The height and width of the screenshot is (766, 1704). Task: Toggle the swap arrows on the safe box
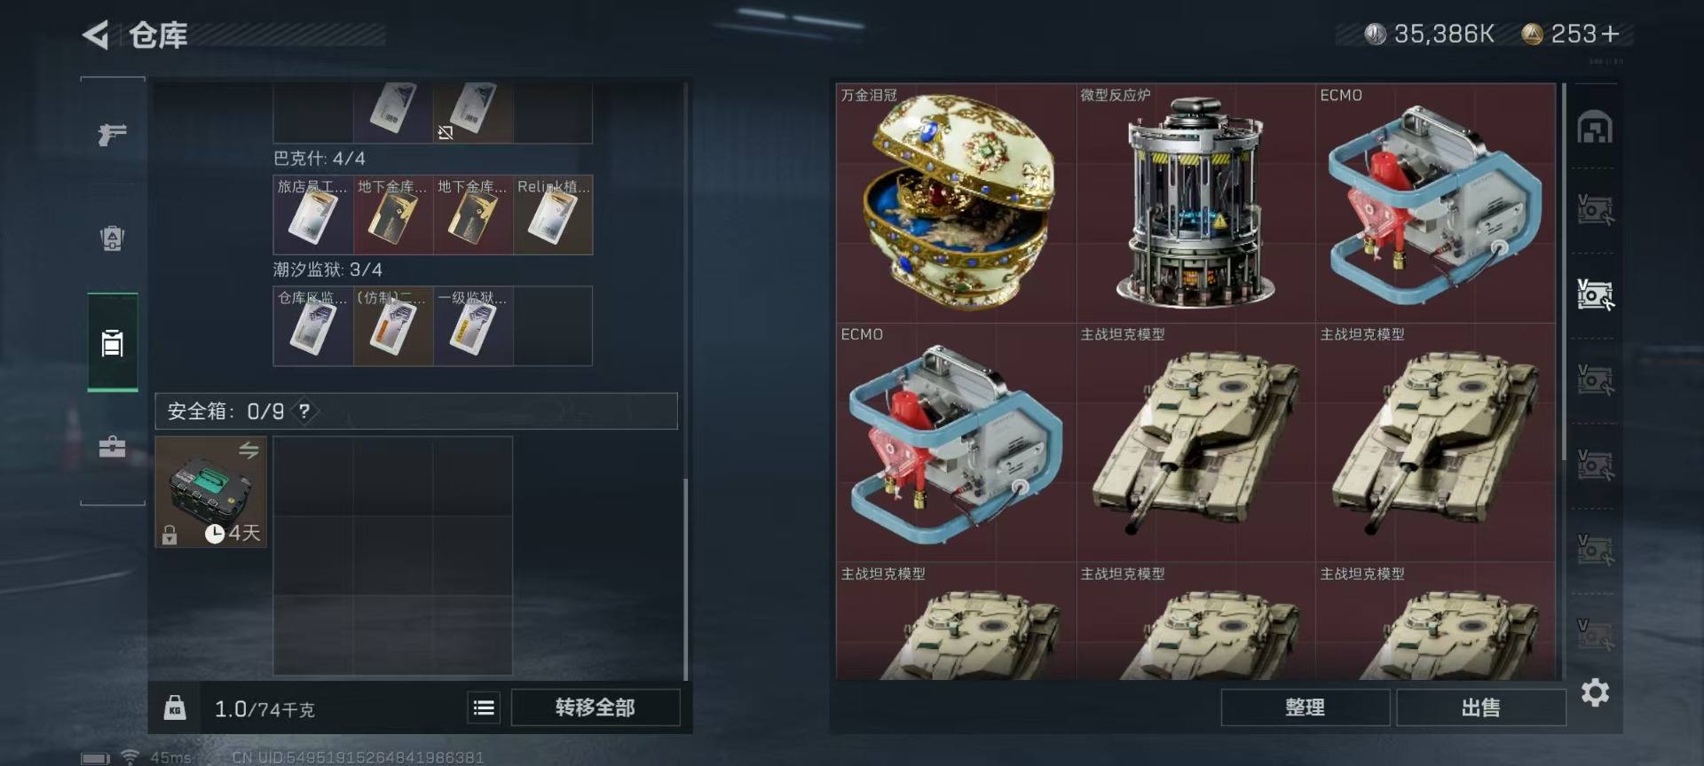point(248,450)
